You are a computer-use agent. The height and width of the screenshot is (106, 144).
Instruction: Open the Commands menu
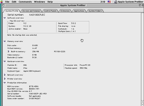[25, 2]
